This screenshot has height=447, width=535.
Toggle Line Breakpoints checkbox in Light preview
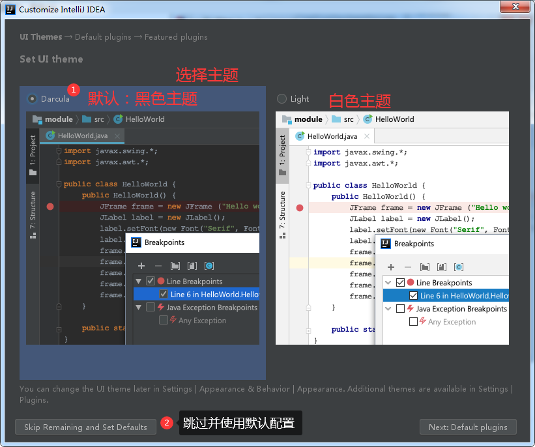tap(400, 282)
